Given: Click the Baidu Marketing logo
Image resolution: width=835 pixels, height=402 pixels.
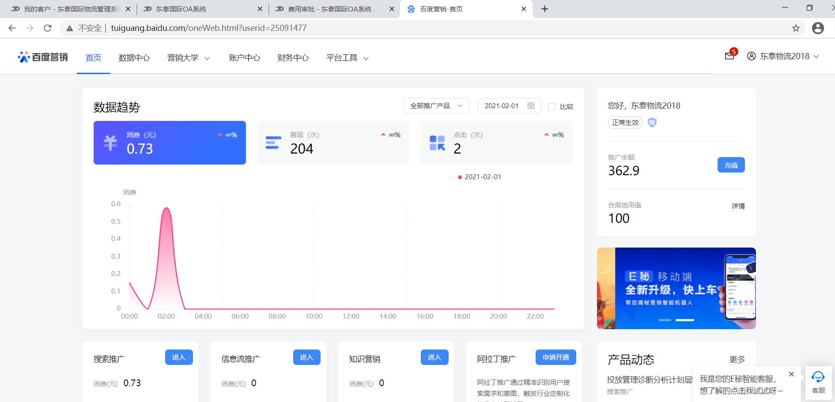Looking at the screenshot, I should coord(43,57).
